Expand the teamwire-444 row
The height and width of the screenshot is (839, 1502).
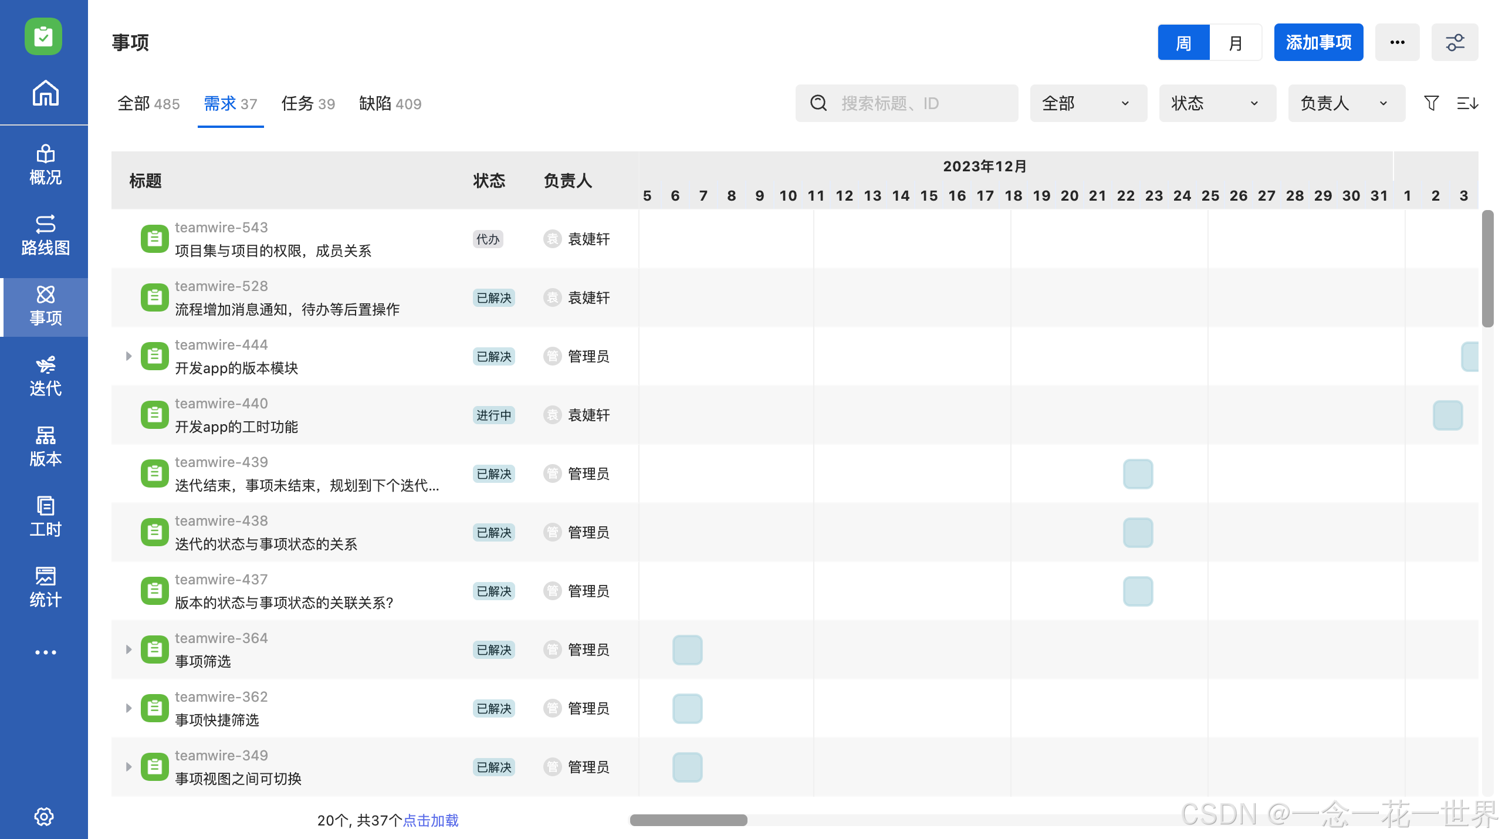pyautogui.click(x=128, y=356)
